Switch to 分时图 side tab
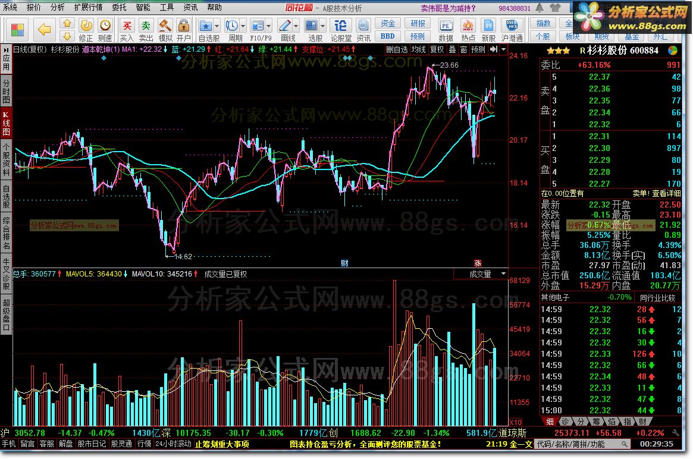 (6, 91)
